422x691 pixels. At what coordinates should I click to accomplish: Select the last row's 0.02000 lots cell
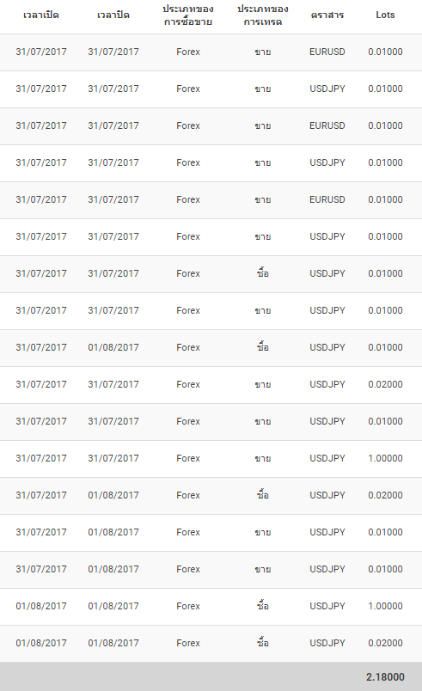(x=385, y=644)
